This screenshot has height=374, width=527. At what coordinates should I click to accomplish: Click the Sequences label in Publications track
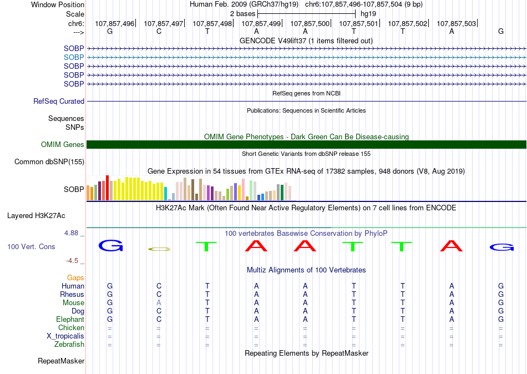(66, 118)
